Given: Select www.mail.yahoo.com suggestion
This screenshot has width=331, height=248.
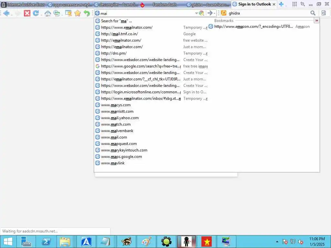Looking at the screenshot, I should click(x=151, y=118).
